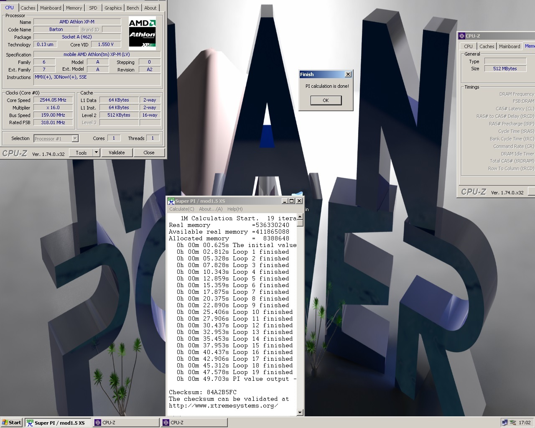The width and height of the screenshot is (535, 428).
Task: Click the Super PI scrollbar thumb
Action: coord(300,223)
